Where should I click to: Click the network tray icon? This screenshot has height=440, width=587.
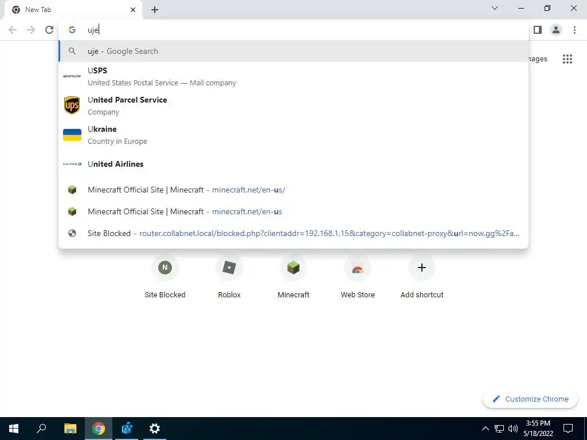pyautogui.click(x=499, y=429)
